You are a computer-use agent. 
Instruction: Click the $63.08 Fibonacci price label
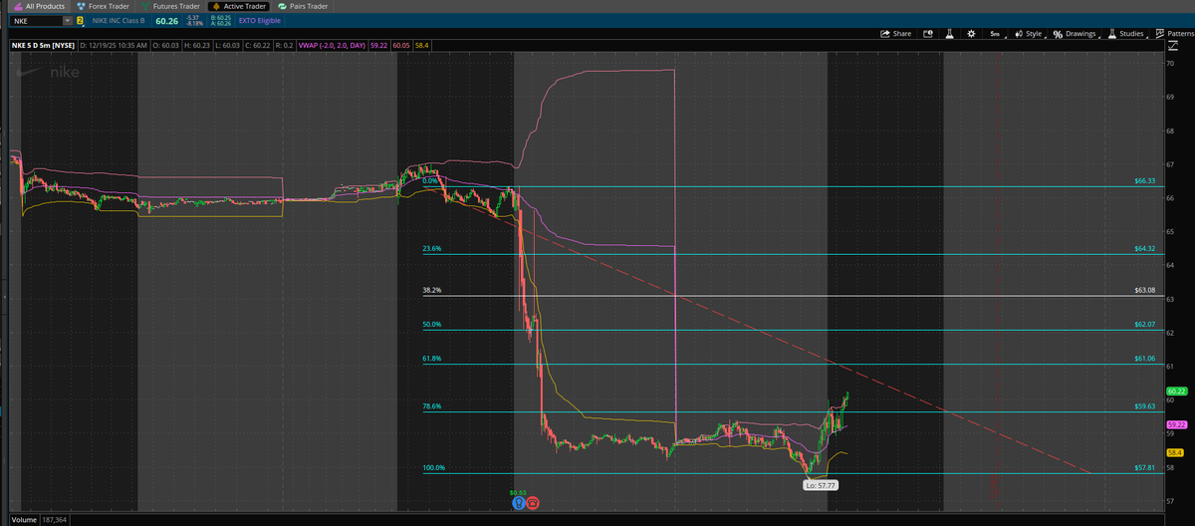pyautogui.click(x=1144, y=291)
